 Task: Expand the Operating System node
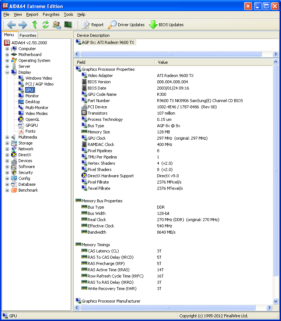7,60
